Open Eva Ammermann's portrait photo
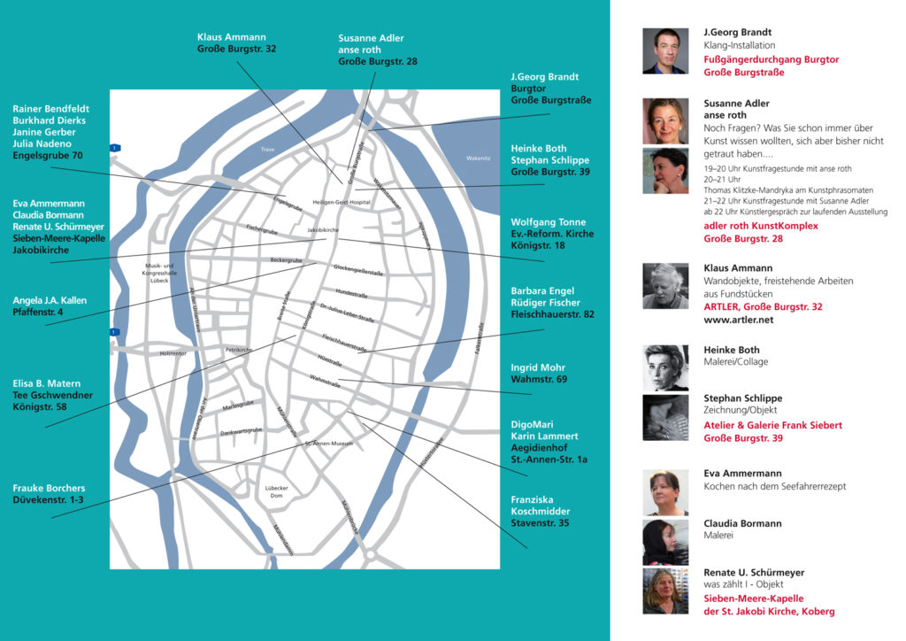Image resolution: width=906 pixels, height=641 pixels. coord(665,492)
